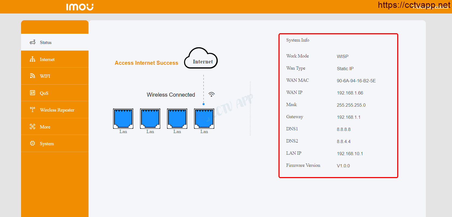Open the Wireless Repeater menu item
452x217 pixels.
57,110
